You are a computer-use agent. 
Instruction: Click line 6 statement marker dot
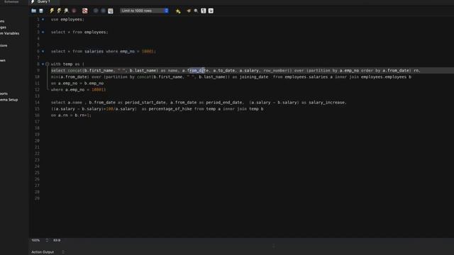[x=43, y=52]
